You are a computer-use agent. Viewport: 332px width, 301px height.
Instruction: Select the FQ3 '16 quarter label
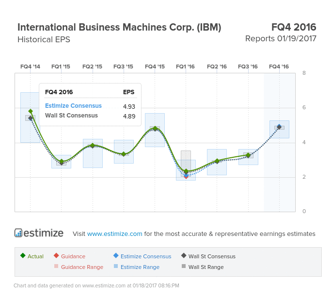pos(248,67)
